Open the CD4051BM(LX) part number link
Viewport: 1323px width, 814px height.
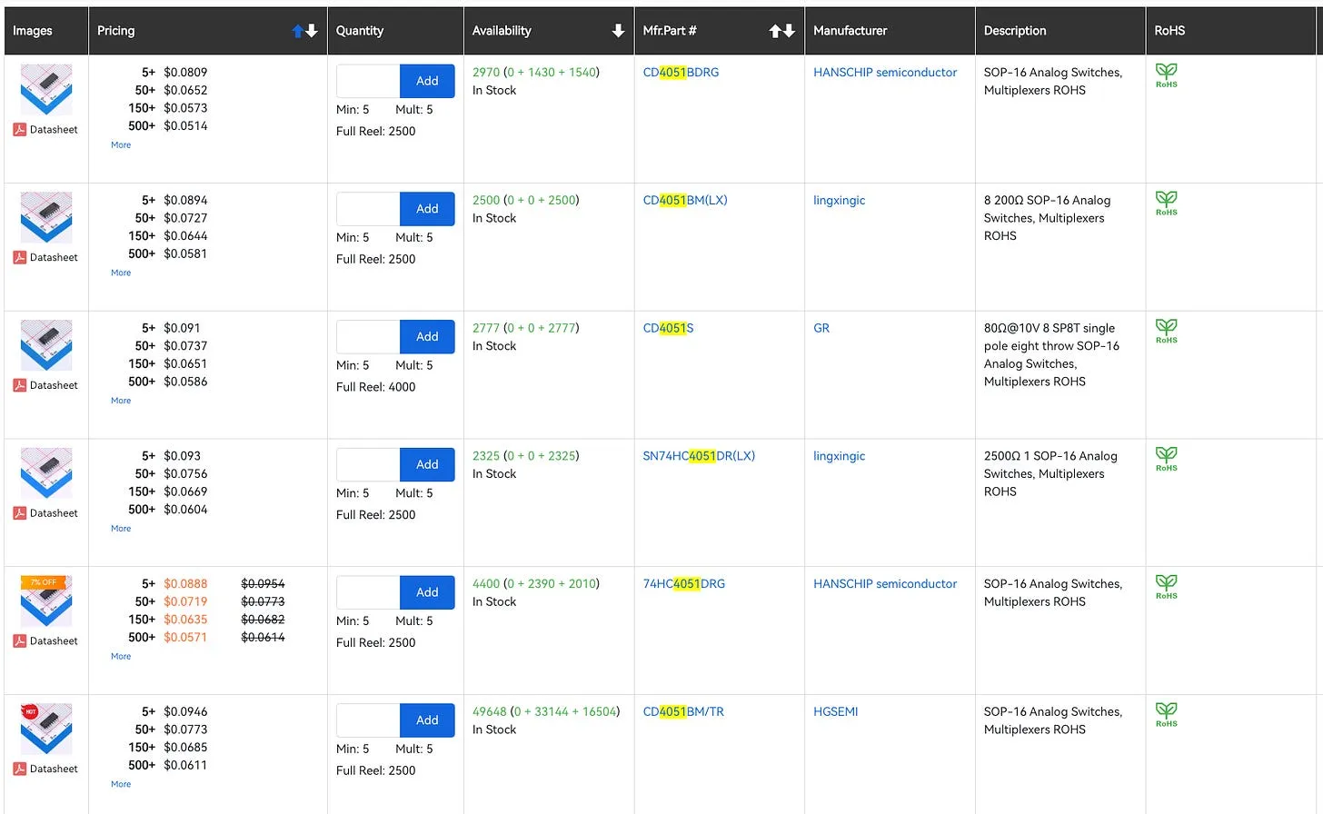click(684, 201)
